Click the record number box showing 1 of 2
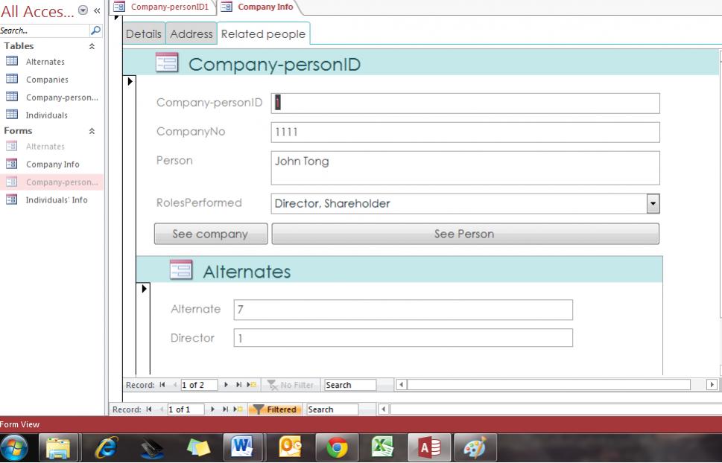The width and height of the screenshot is (722, 463). [199, 385]
